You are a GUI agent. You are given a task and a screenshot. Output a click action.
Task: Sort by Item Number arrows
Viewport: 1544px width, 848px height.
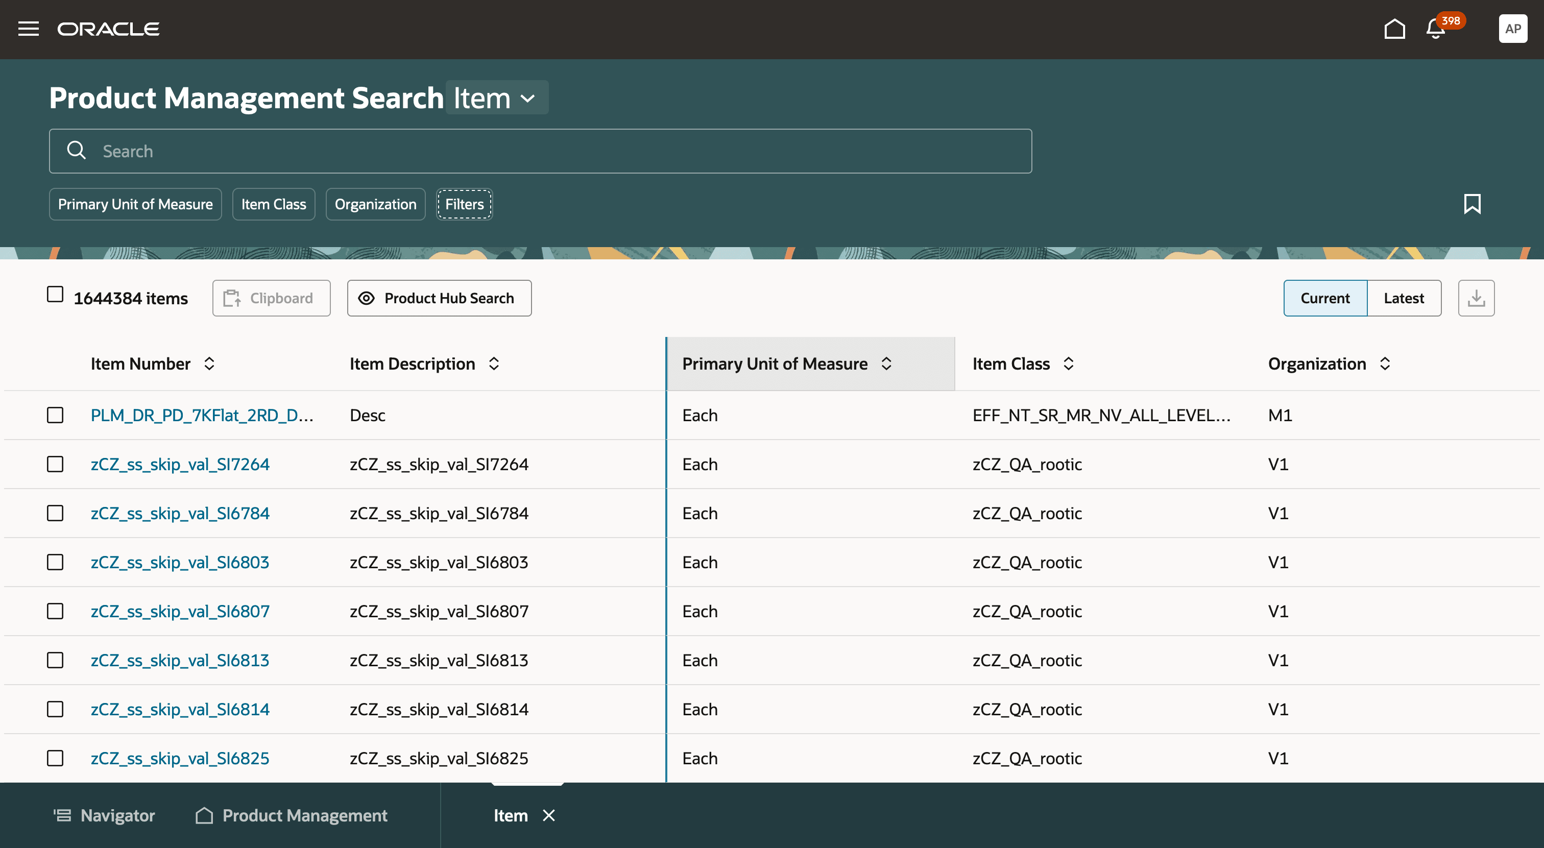[x=209, y=364]
